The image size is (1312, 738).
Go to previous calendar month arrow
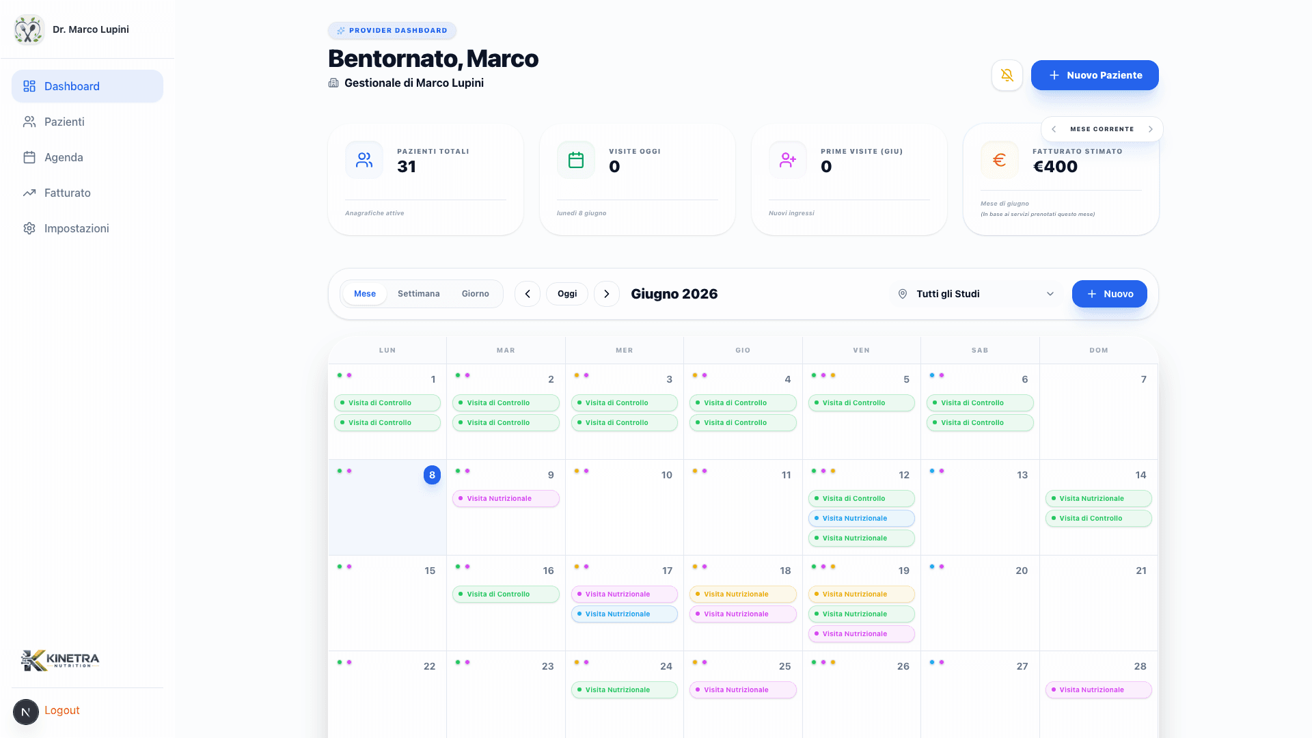pyautogui.click(x=527, y=294)
